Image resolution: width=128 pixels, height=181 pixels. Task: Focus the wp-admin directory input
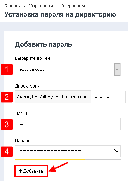point(108,97)
